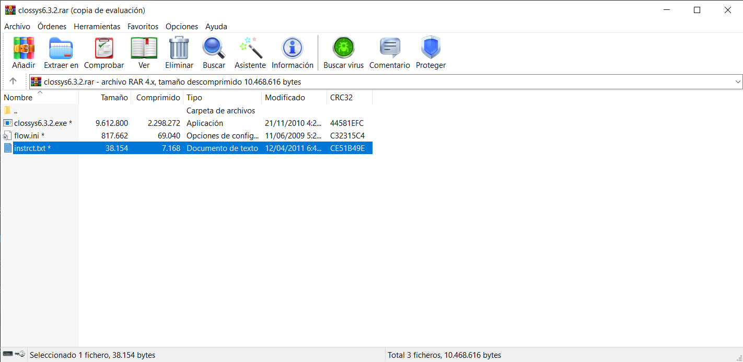Expand the archive path dropdown
This screenshot has height=362, width=743.
tap(738, 81)
